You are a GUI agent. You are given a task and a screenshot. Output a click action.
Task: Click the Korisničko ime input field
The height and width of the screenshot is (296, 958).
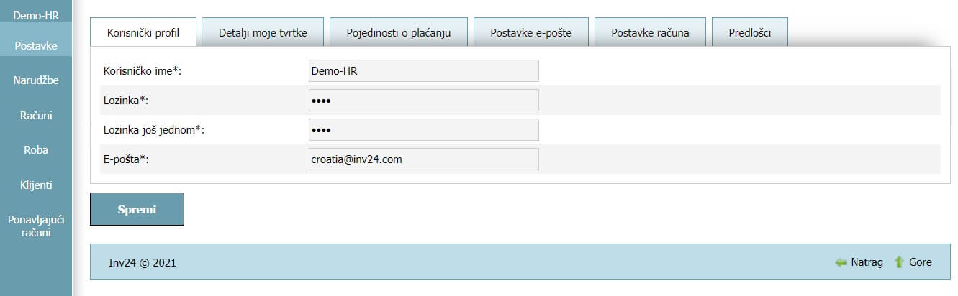(x=423, y=70)
